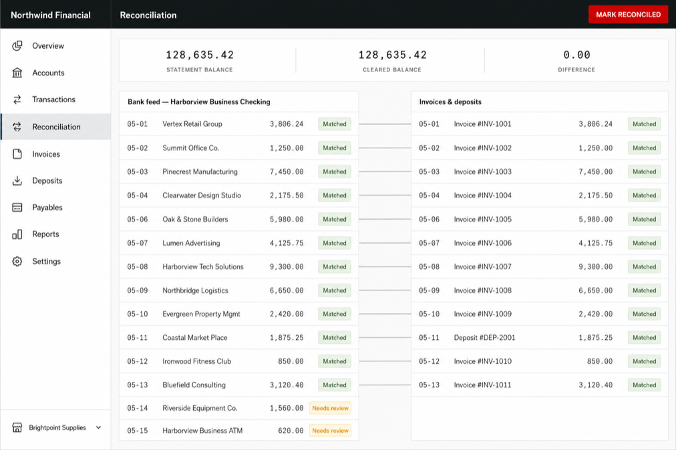This screenshot has height=450, width=676.
Task: Select the Ironwood Fitness Club transaction
Action: [239, 361]
